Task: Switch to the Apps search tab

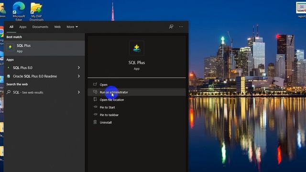Action: [22, 27]
